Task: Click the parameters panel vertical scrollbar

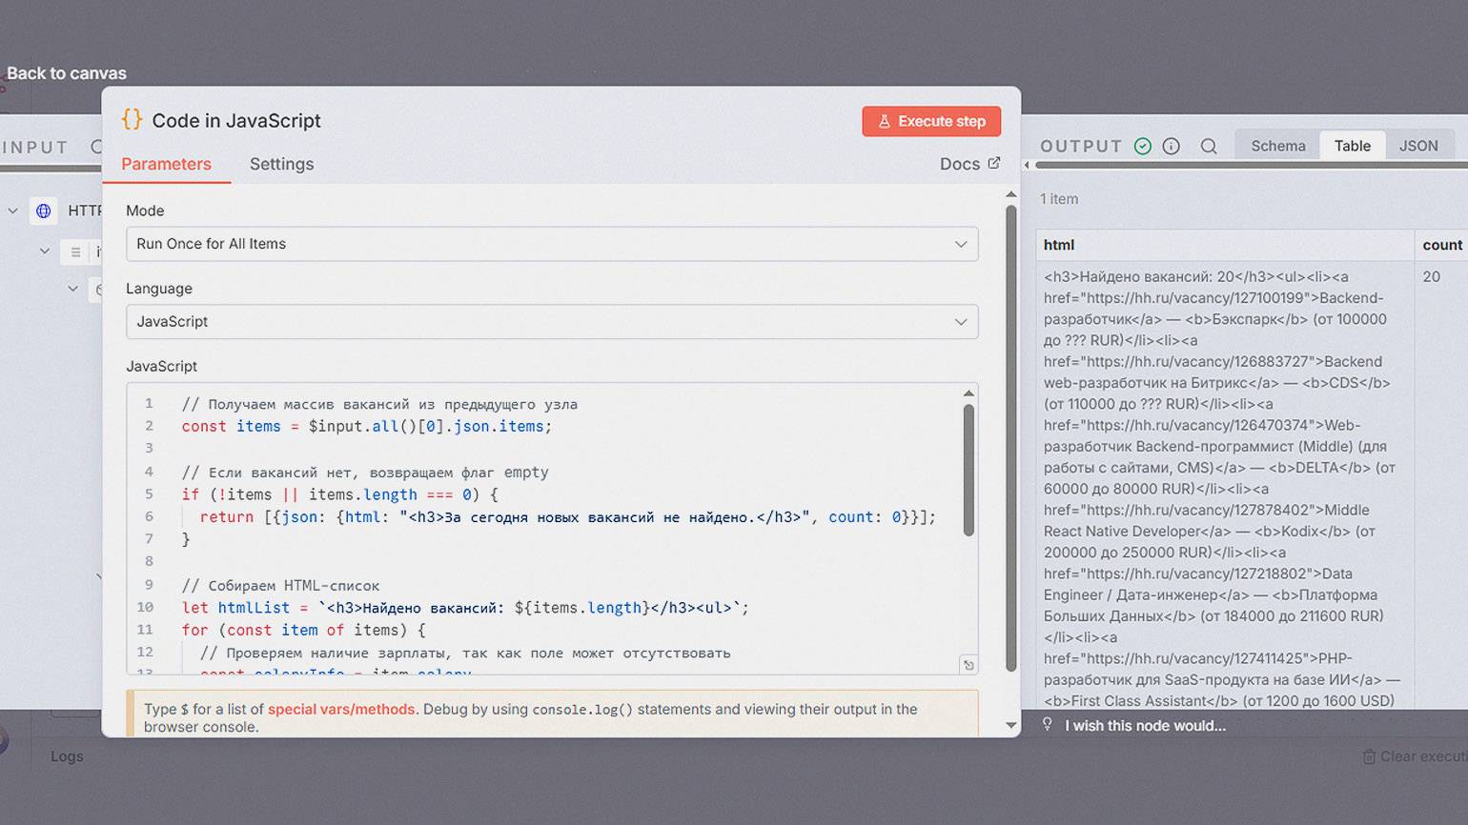Action: click(x=1011, y=438)
